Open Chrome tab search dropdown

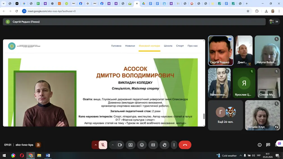pyautogui.click(x=3, y=3)
